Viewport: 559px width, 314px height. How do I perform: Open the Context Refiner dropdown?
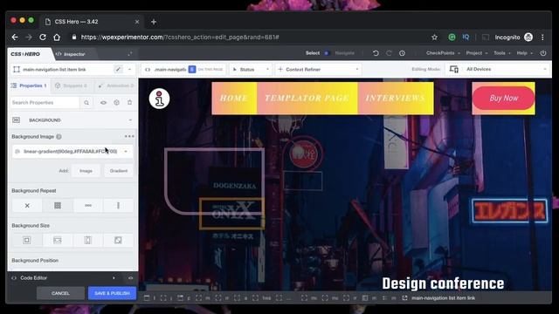(x=318, y=70)
